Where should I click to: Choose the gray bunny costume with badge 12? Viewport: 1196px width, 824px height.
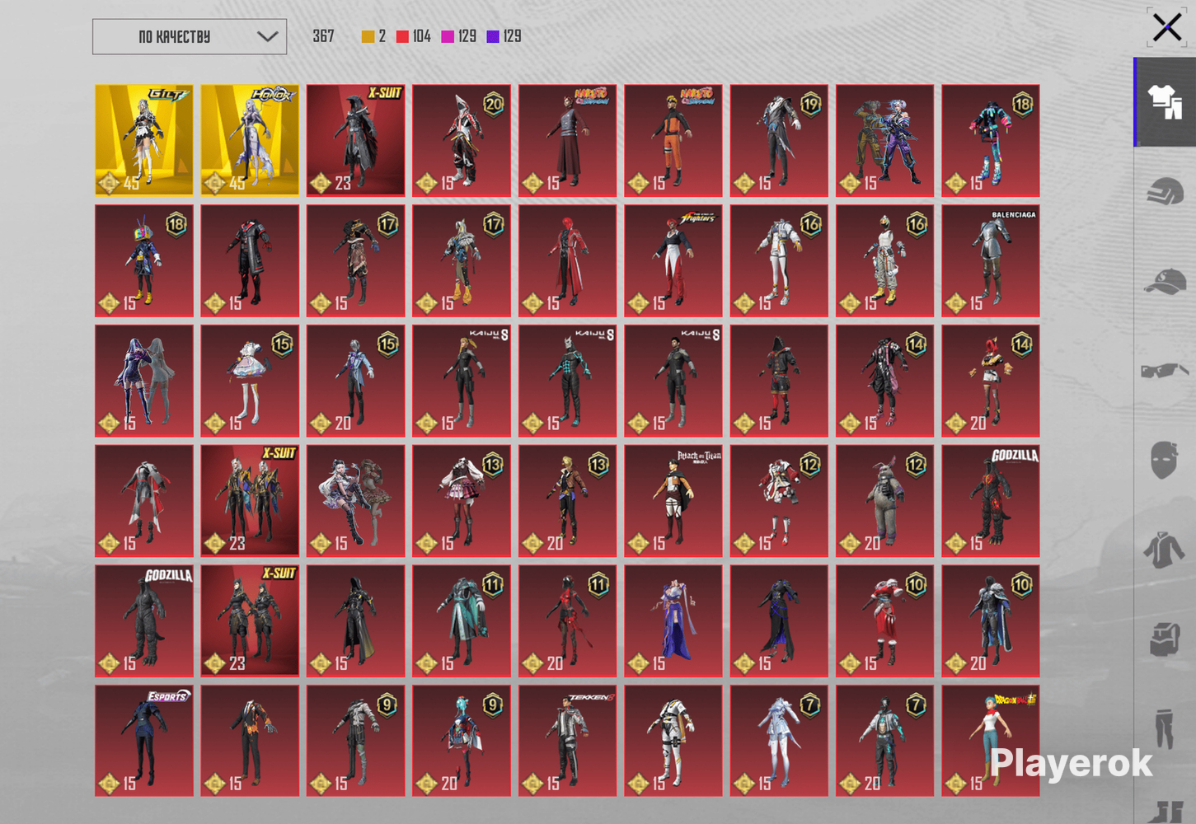[884, 501]
